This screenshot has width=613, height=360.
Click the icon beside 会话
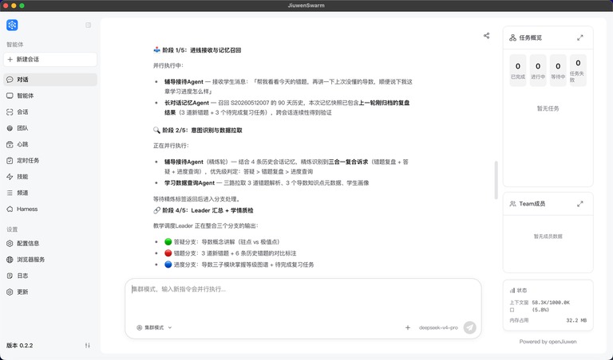point(10,112)
